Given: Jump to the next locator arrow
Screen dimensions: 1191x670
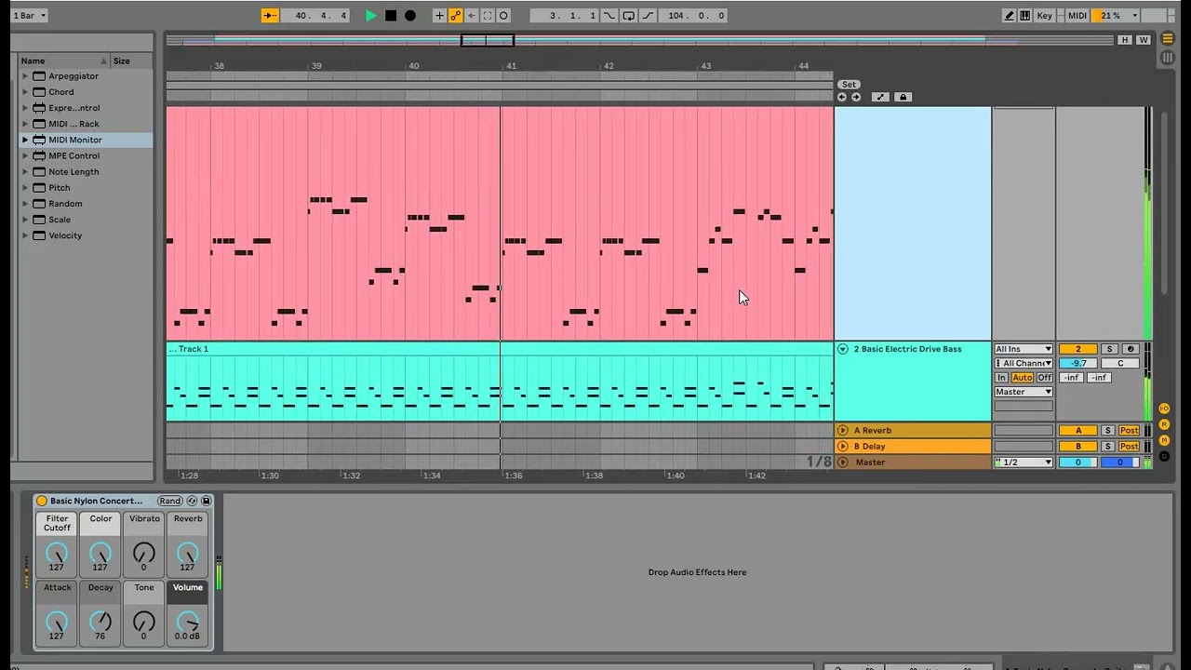Looking at the screenshot, I should (856, 97).
